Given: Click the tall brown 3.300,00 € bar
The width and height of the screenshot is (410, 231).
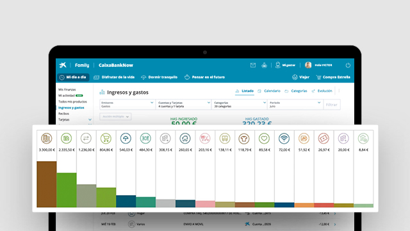Looking at the screenshot, I should (x=47, y=184).
